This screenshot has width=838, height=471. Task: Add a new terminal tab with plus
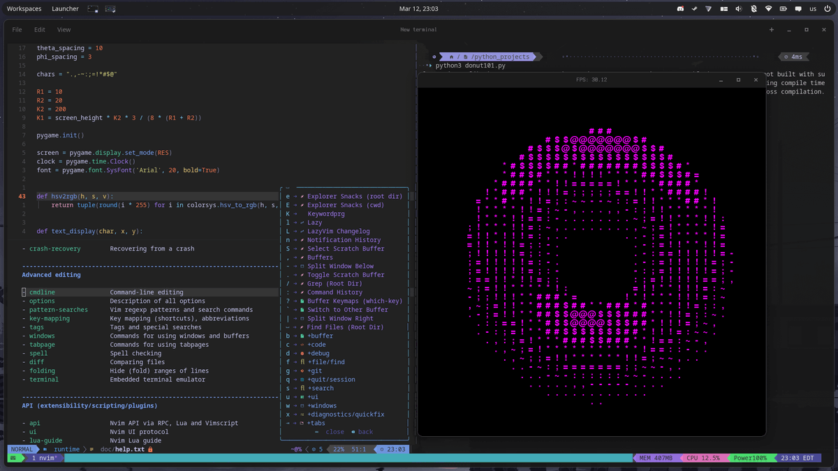(x=772, y=30)
